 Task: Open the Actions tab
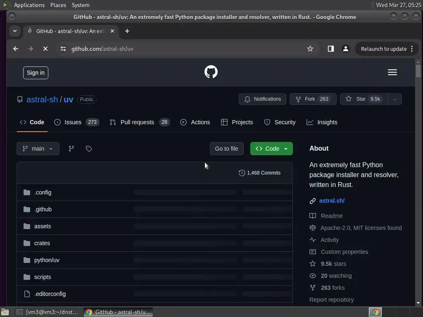point(195,122)
